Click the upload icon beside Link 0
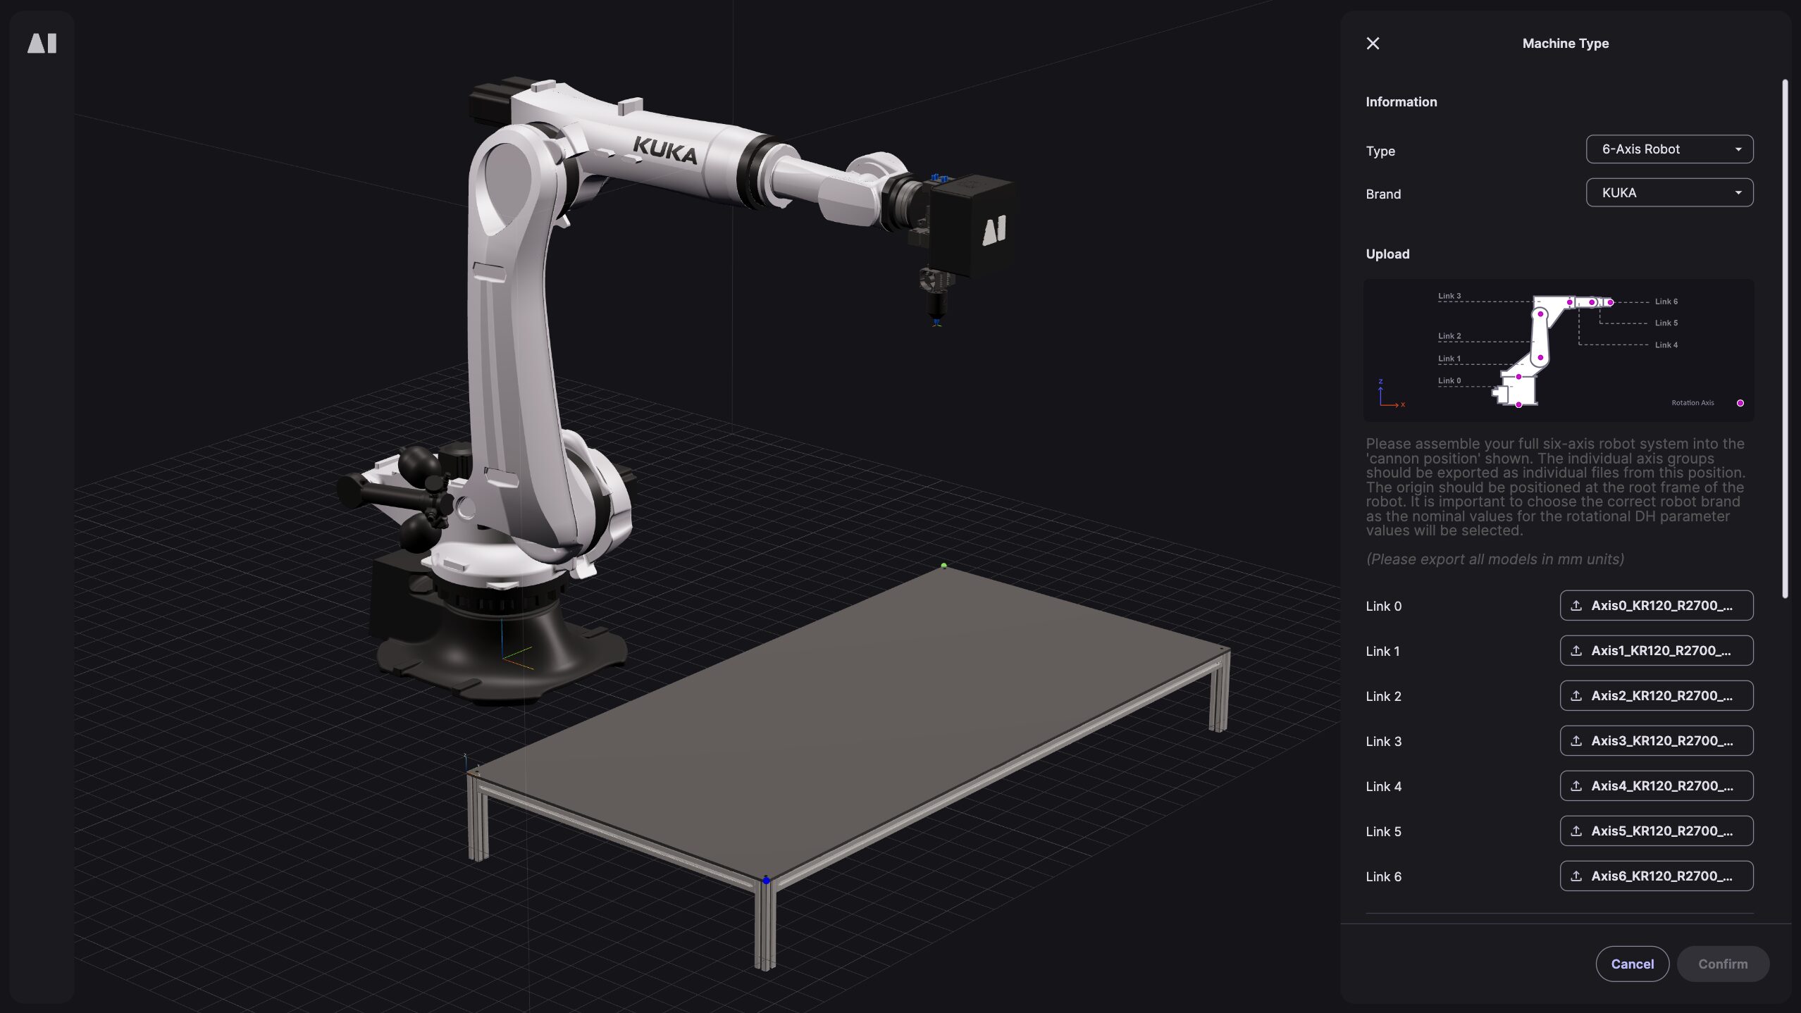Screen dimensions: 1801x1013 1578,605
